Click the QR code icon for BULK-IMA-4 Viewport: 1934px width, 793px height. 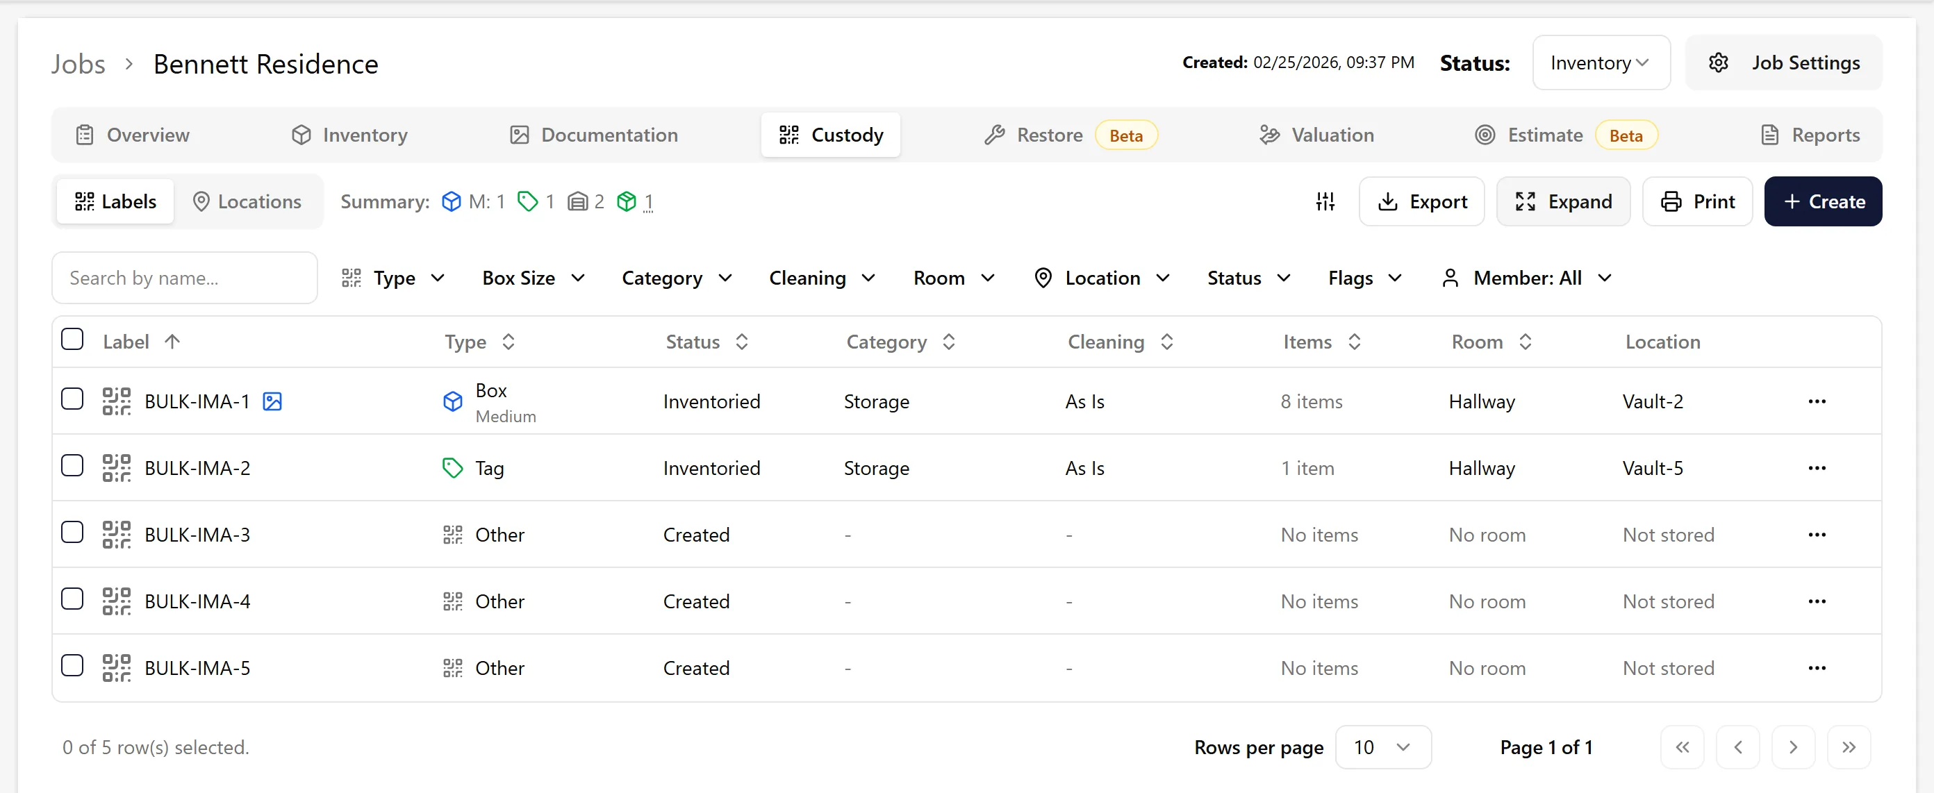tap(117, 601)
